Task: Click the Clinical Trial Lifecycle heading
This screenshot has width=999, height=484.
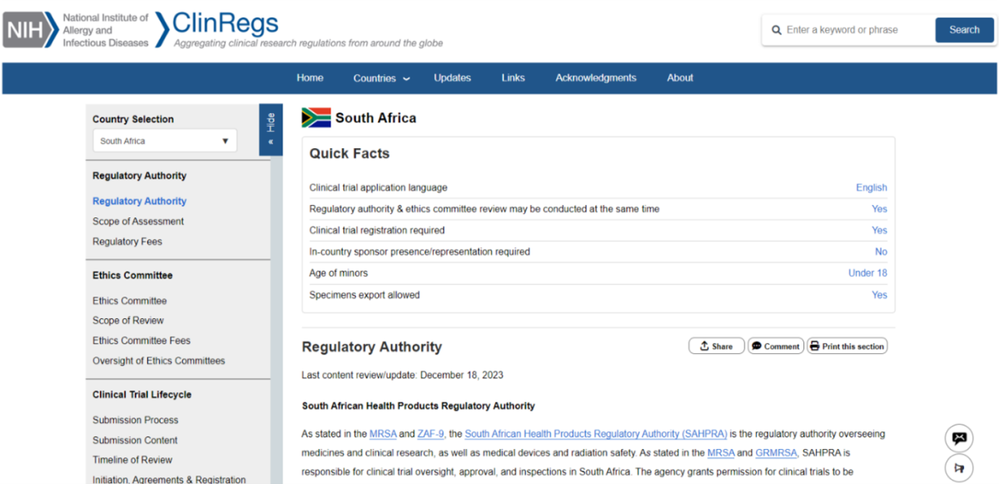Action: click(142, 395)
